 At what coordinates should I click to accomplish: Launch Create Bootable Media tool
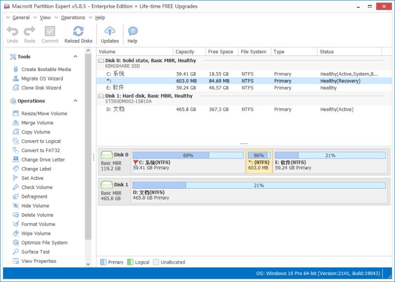pos(46,70)
